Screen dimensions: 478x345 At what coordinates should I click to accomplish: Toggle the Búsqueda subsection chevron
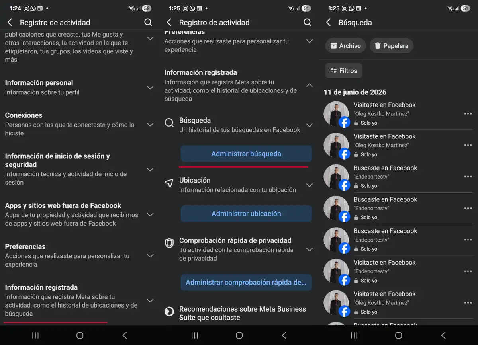310,125
